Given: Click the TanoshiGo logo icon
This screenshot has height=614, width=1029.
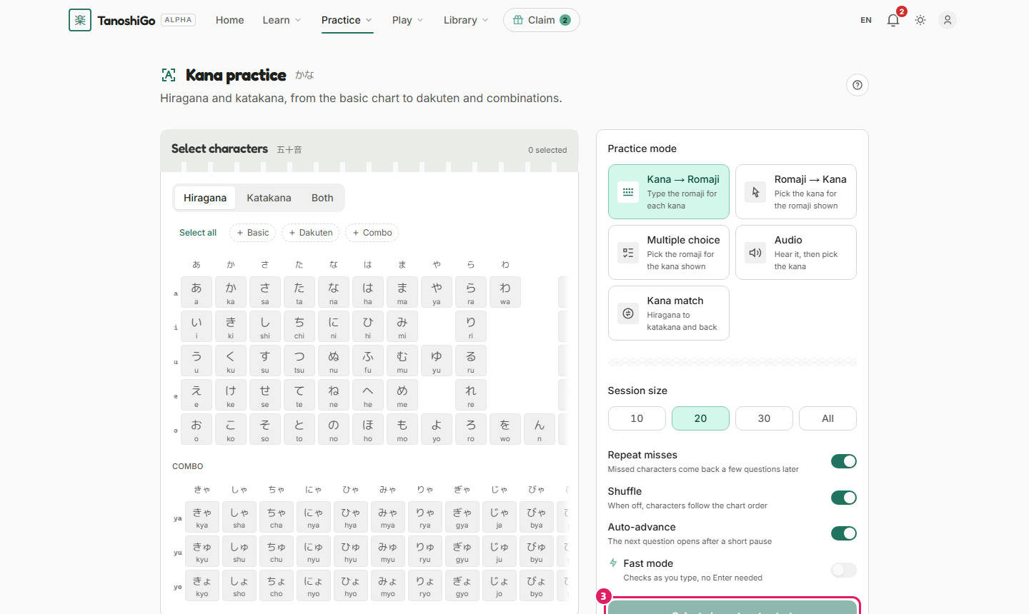Looking at the screenshot, I should (80, 20).
